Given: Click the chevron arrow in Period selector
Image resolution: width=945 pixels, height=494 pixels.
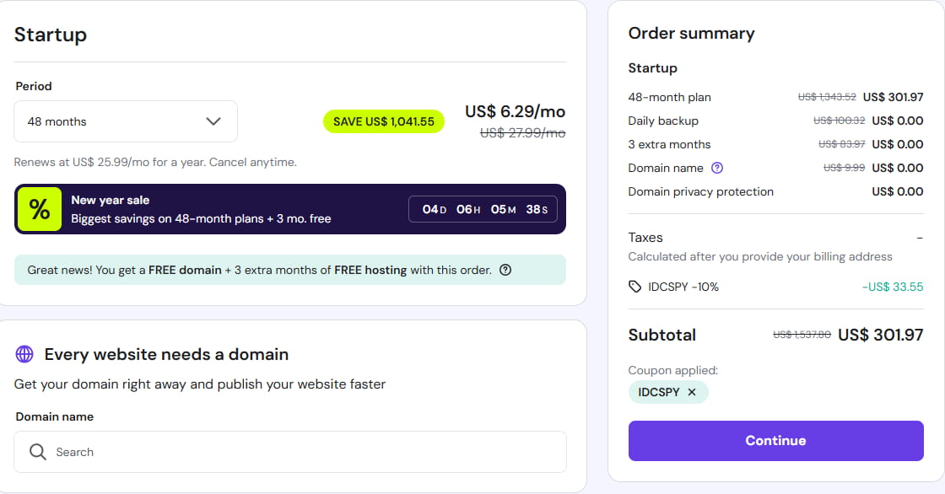Looking at the screenshot, I should [x=213, y=121].
